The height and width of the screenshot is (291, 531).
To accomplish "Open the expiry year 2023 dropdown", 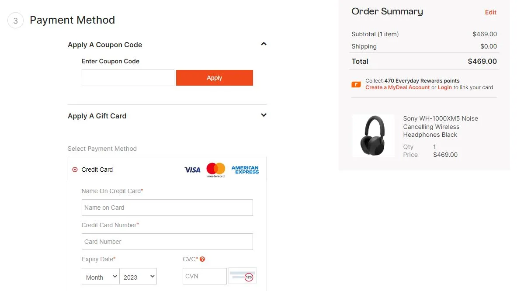I will [x=138, y=276].
